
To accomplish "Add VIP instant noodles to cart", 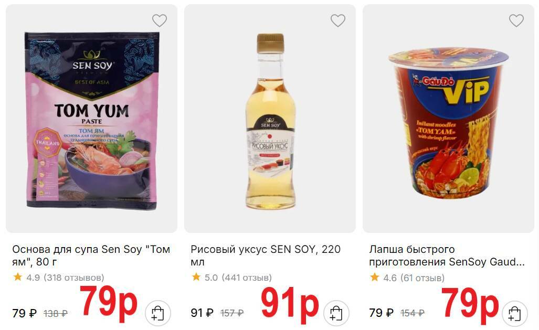I will pyautogui.click(x=514, y=313).
